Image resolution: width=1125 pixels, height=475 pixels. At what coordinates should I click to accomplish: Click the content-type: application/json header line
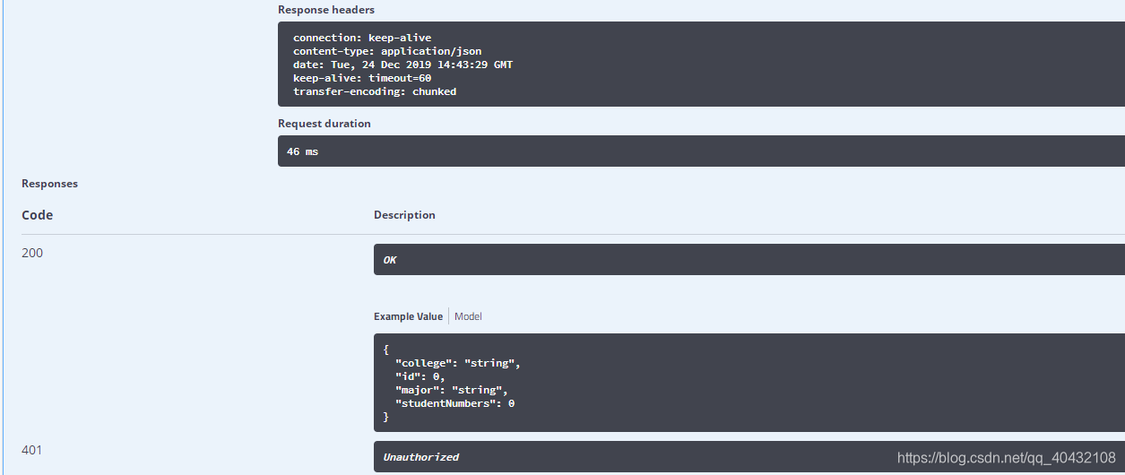[387, 51]
